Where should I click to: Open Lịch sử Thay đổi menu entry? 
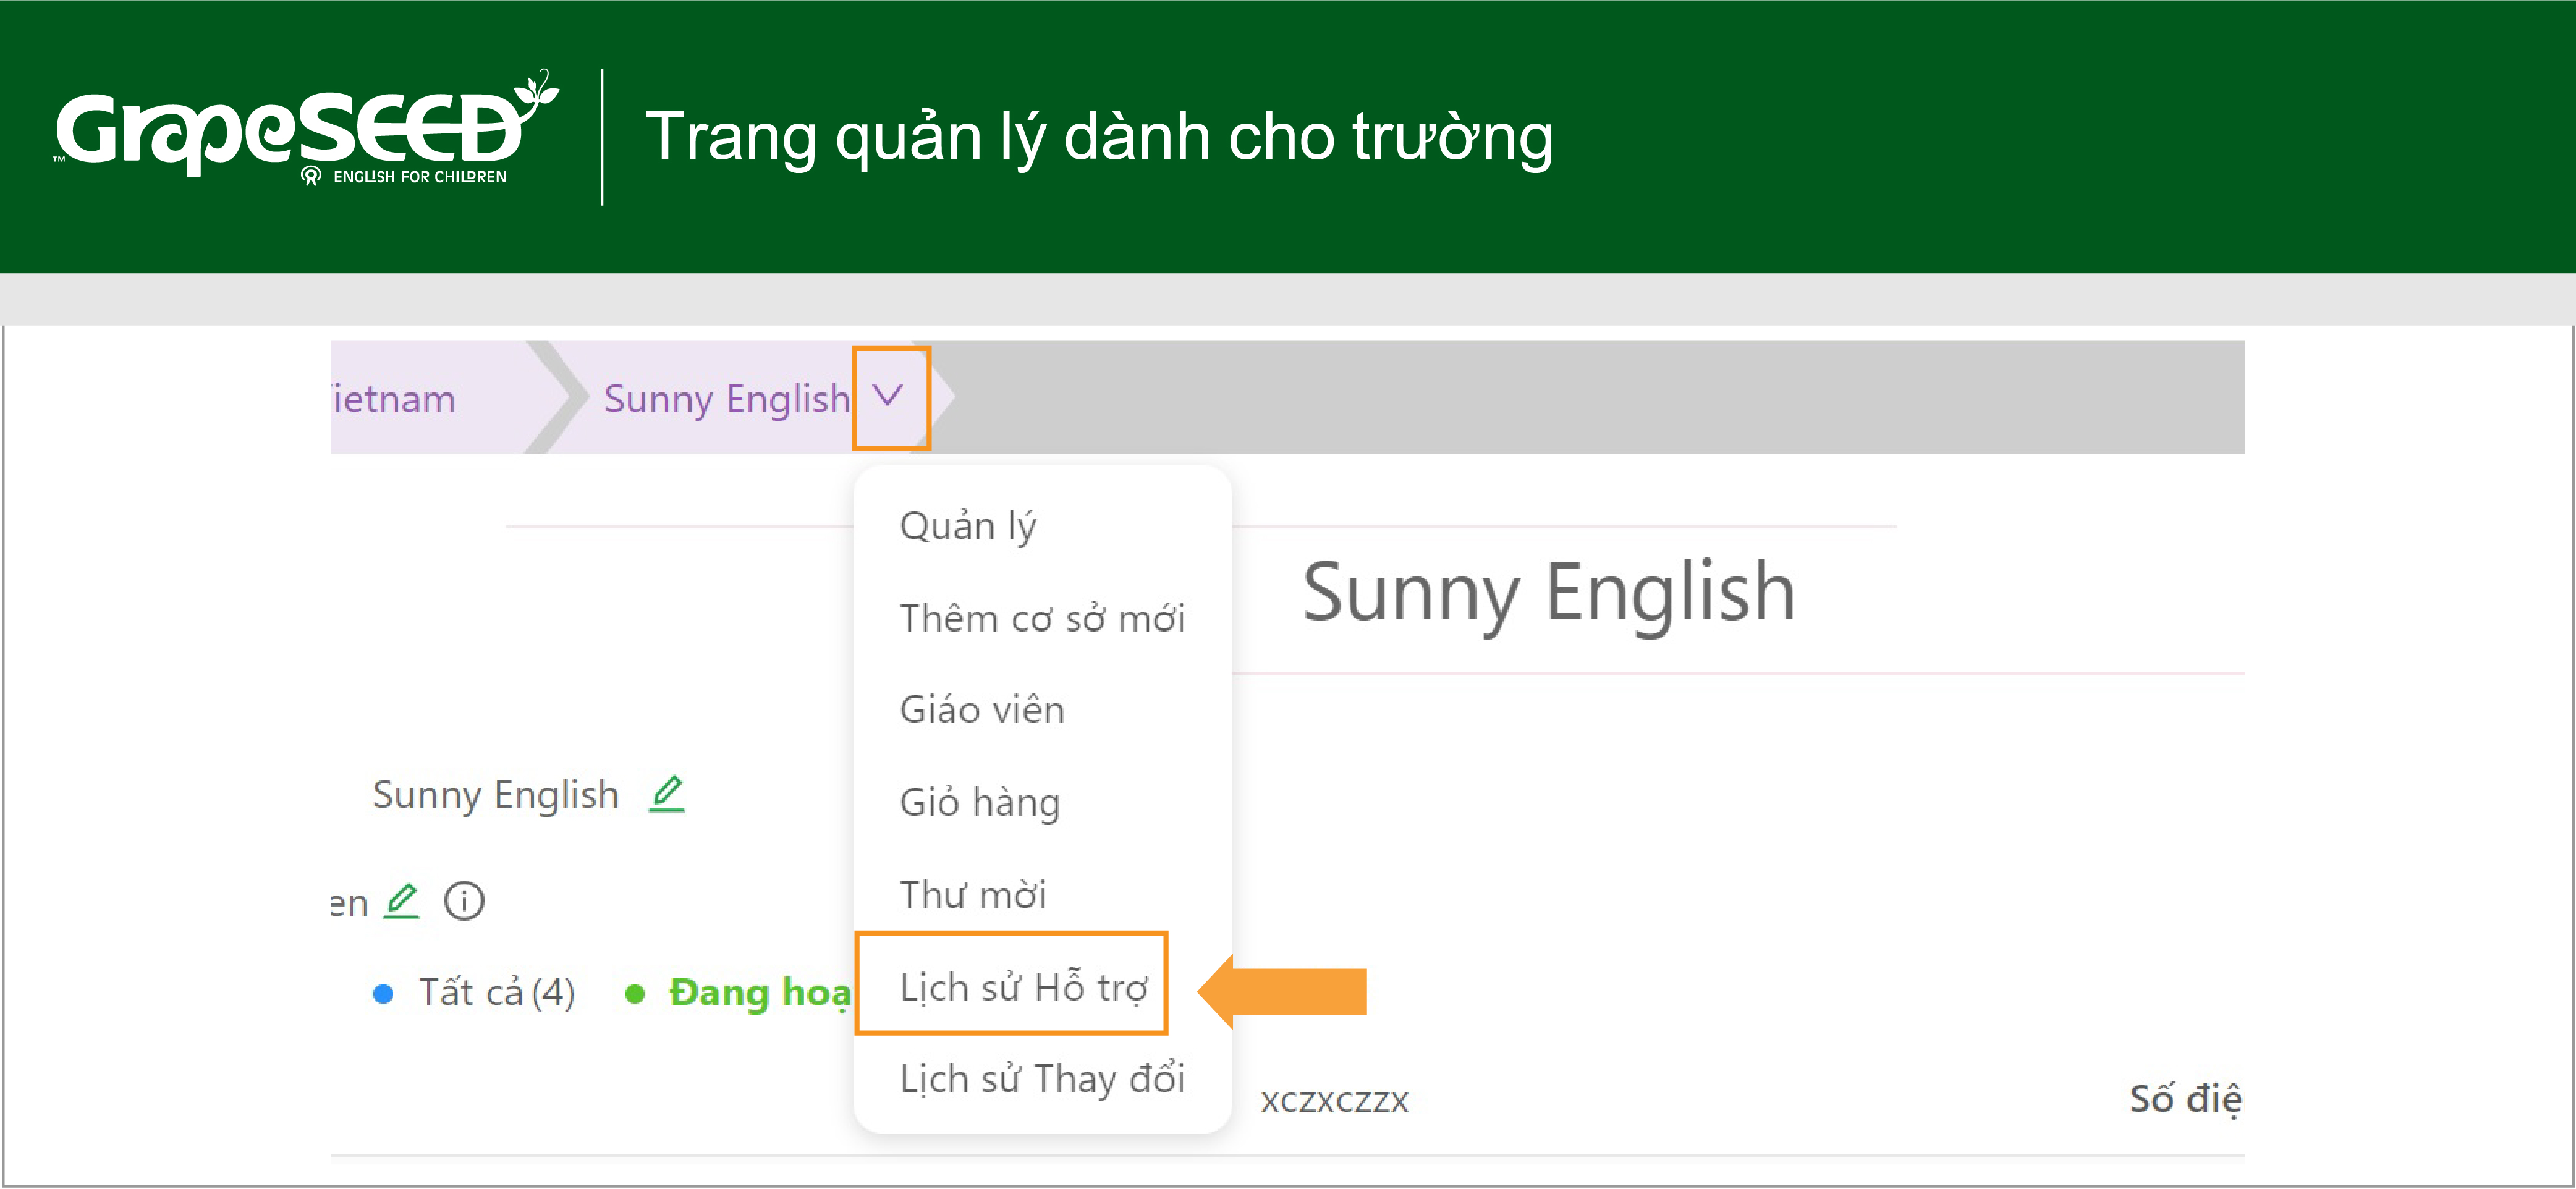[x=1042, y=1079]
